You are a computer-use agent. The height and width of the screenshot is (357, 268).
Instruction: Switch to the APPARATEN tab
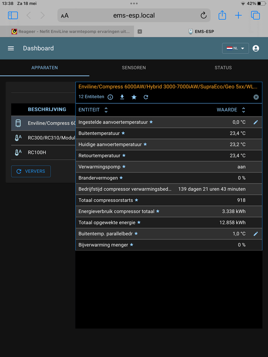[45, 68]
